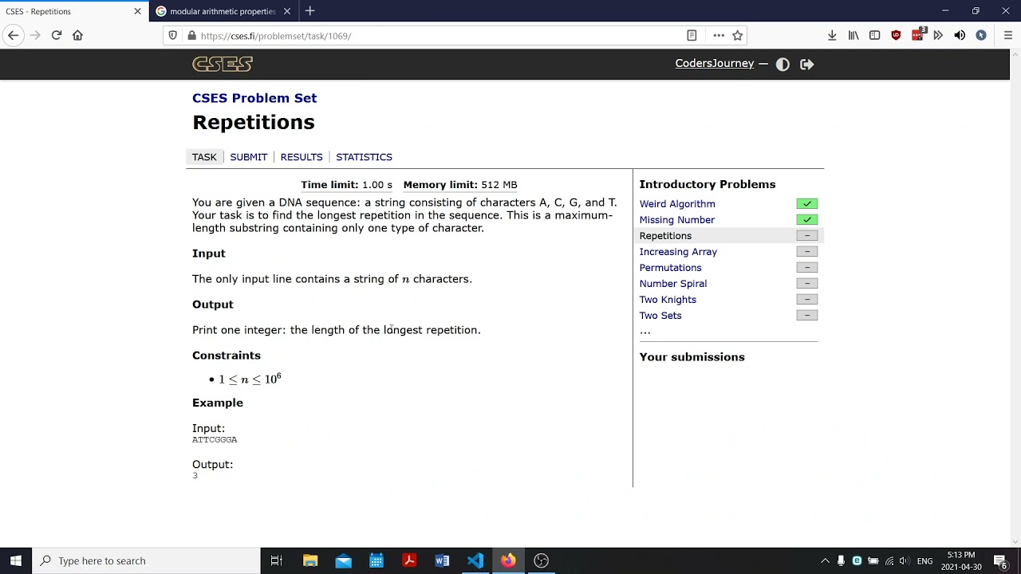Open page actions three-dot menu
This screenshot has height=574, width=1021.
click(x=719, y=36)
